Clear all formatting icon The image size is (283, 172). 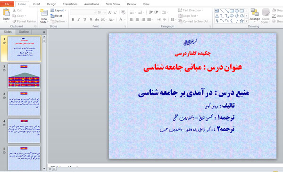tap(123, 12)
